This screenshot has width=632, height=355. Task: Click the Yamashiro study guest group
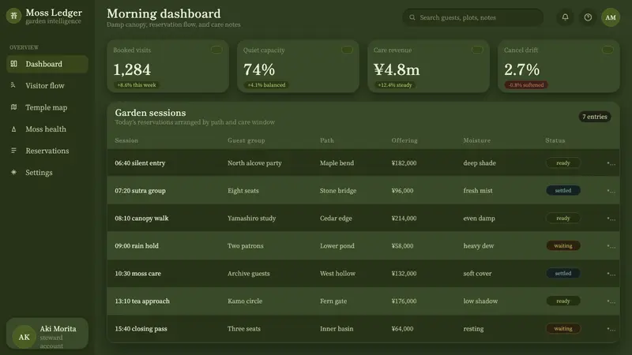251,219
